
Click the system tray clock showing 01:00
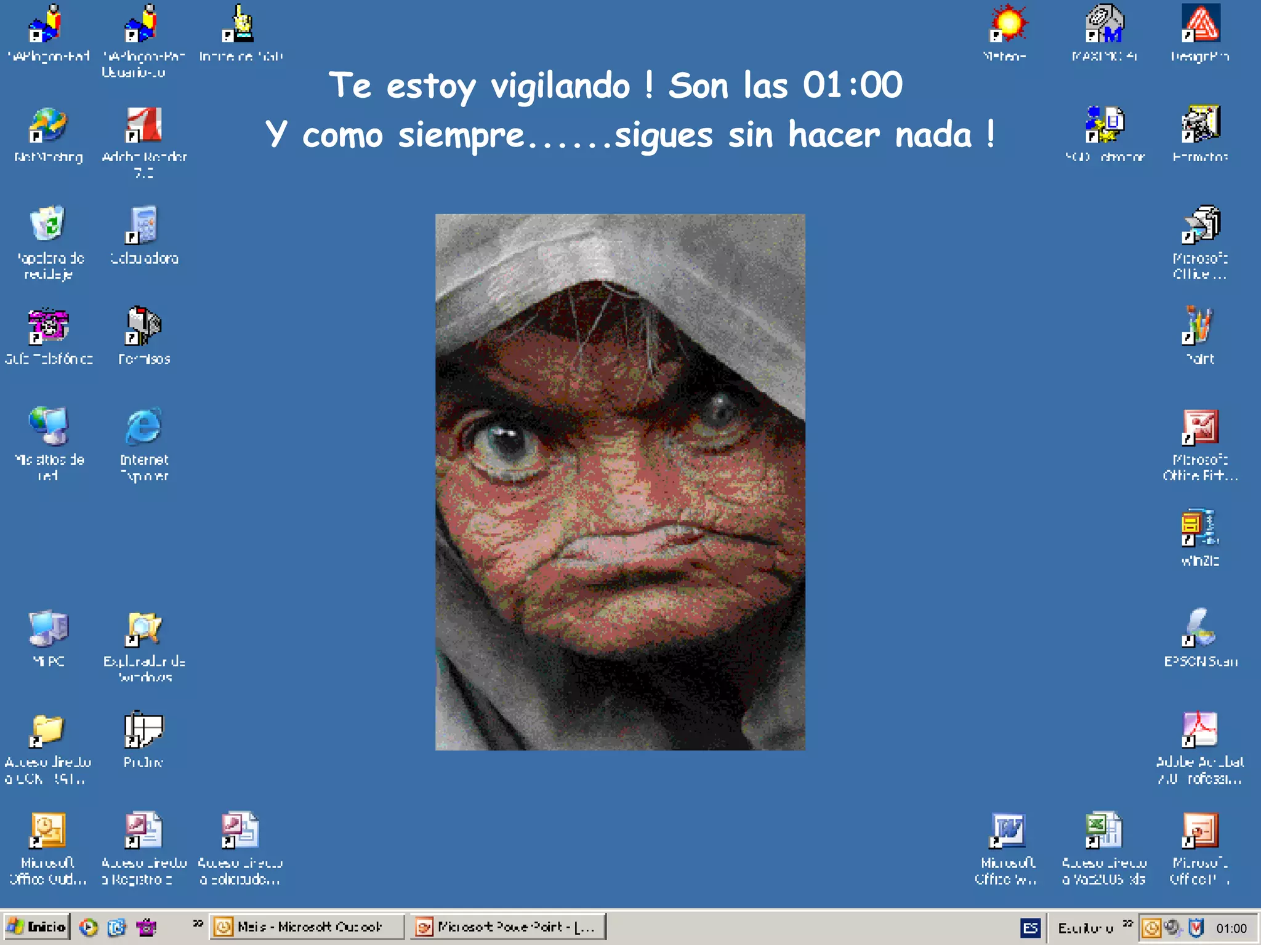tap(1231, 928)
